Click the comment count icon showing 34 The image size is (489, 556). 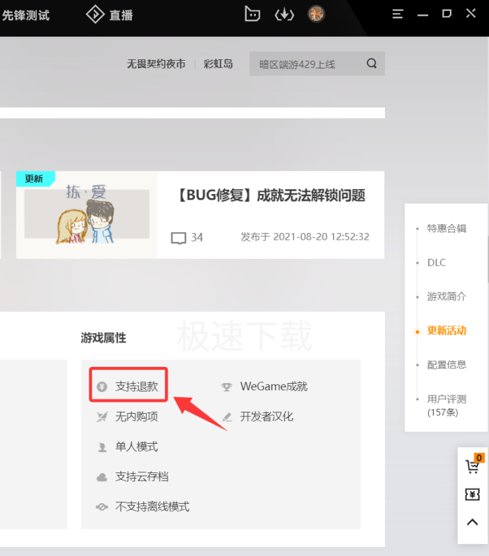tap(180, 238)
